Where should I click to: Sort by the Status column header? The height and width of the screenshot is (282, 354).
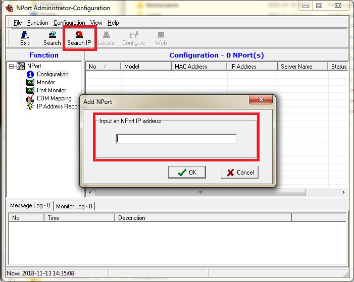[338, 67]
